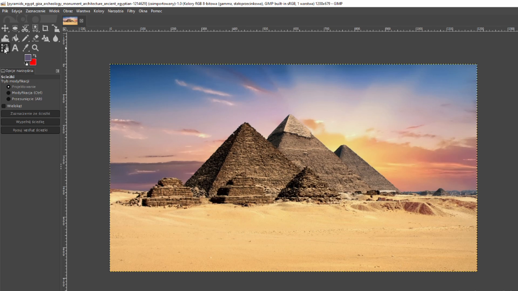Open the tool options panel menu arrow
518x291 pixels.
pos(57,71)
